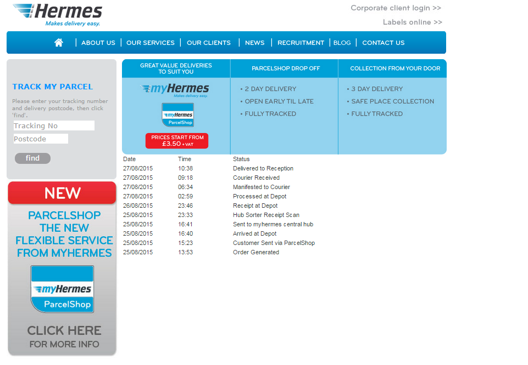
Task: Open the About Us menu
Action: click(98, 43)
